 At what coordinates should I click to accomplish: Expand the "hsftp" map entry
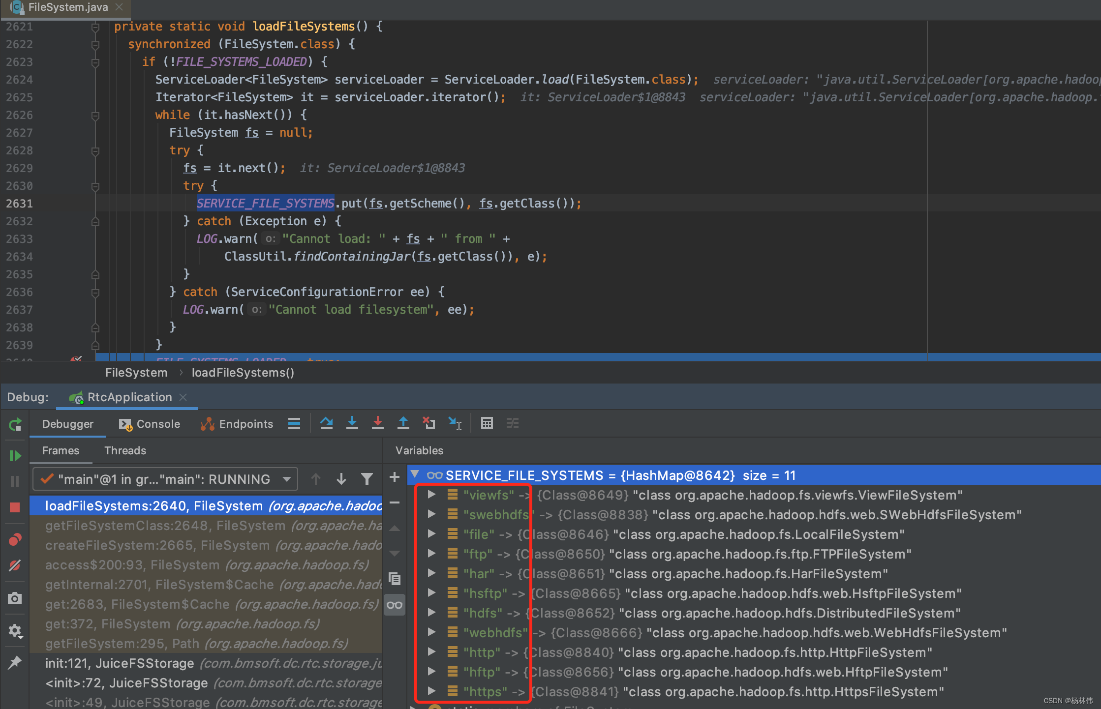(431, 593)
